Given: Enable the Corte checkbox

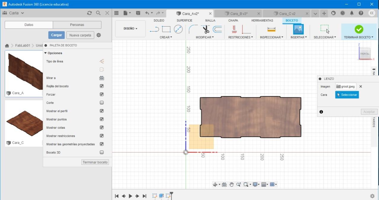Looking at the screenshot, I should tap(102, 103).
